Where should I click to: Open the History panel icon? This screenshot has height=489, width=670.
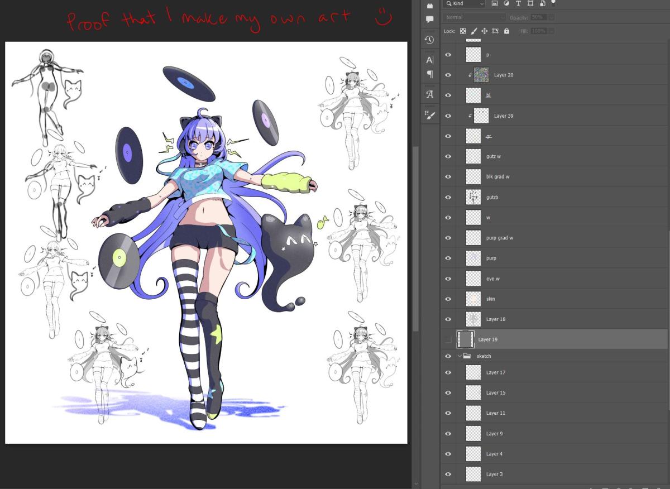[x=429, y=40]
